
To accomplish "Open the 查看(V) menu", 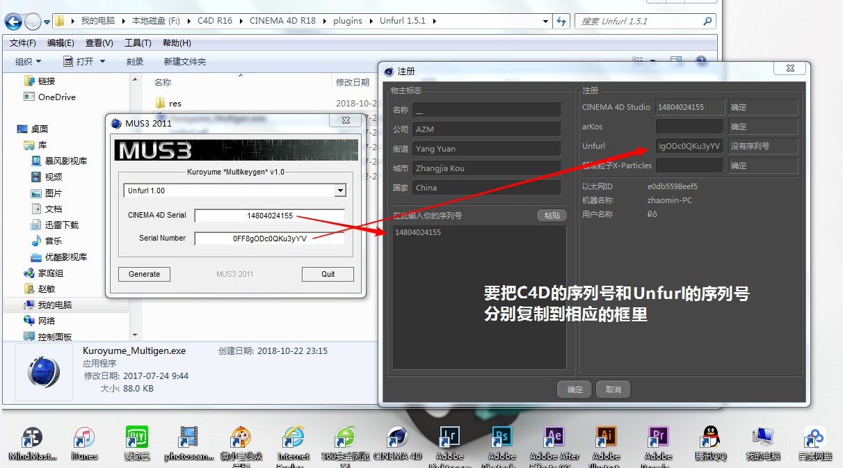I will tap(99, 43).
